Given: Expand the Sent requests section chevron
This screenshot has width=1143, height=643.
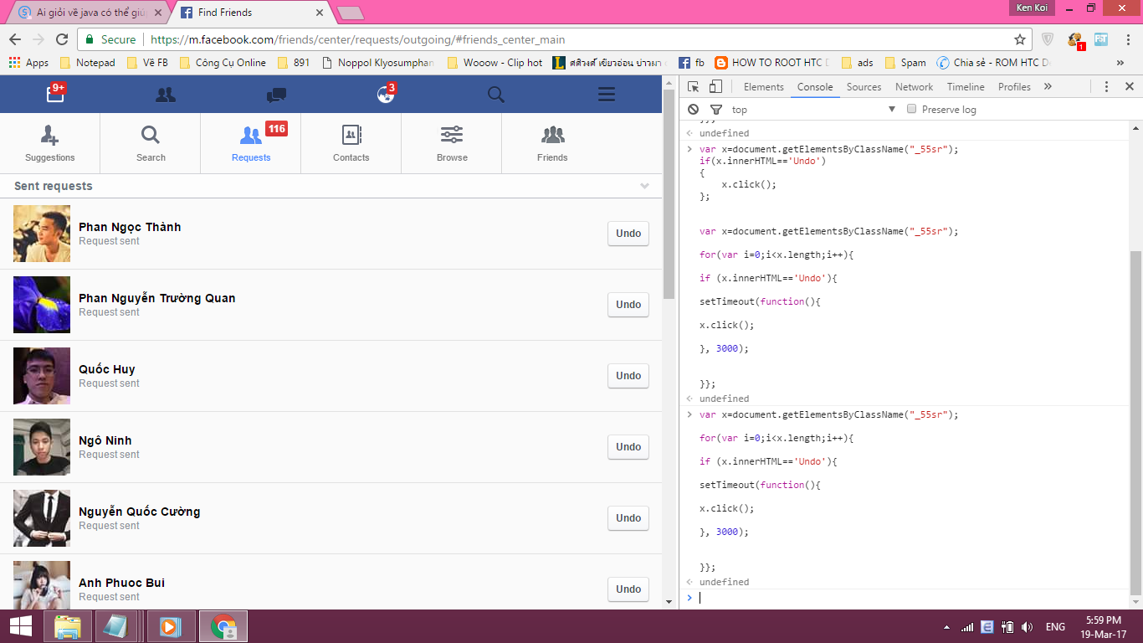Looking at the screenshot, I should click(x=644, y=186).
